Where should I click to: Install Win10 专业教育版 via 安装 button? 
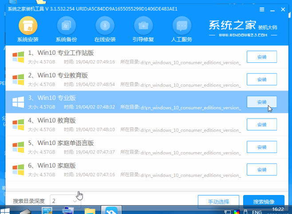click(262, 80)
